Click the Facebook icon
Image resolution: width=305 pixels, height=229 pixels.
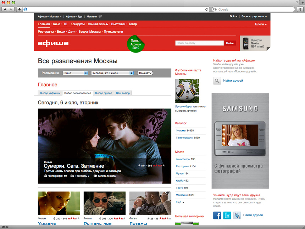click(217, 216)
